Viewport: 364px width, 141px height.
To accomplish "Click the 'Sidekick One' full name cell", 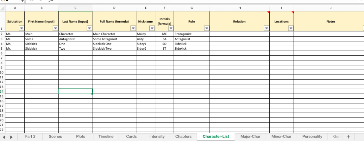I will 114,44.
